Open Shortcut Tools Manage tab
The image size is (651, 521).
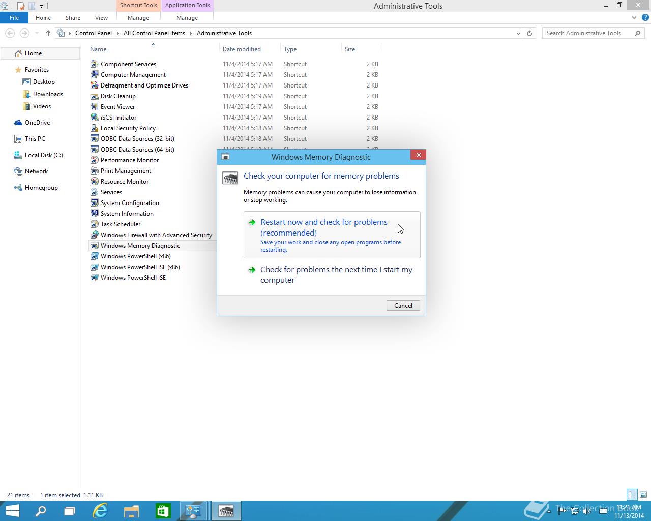click(x=138, y=18)
